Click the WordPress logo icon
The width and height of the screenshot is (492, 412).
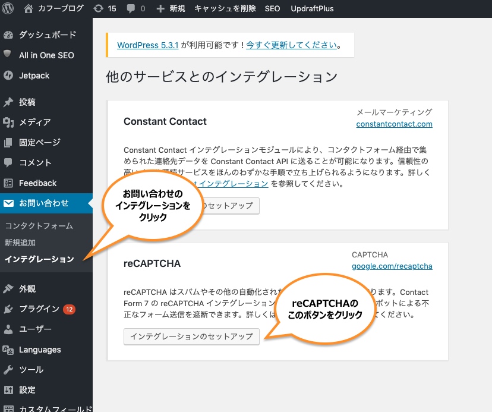[x=8, y=8]
